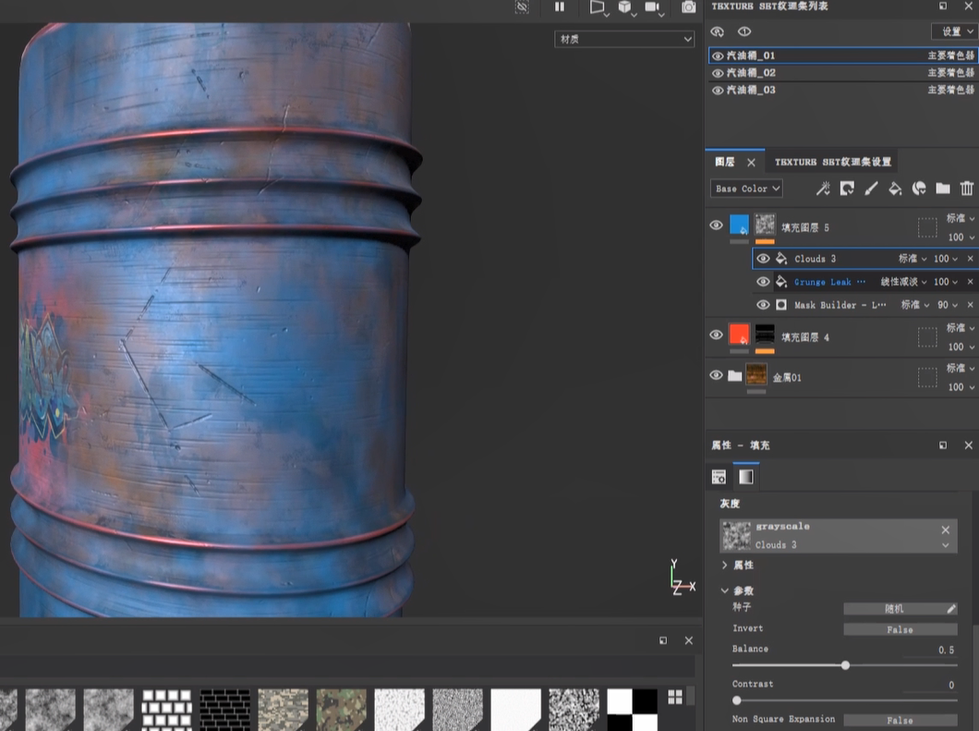979x731 pixels.
Task: Hide the 填充图层 5 layer
Action: [716, 225]
